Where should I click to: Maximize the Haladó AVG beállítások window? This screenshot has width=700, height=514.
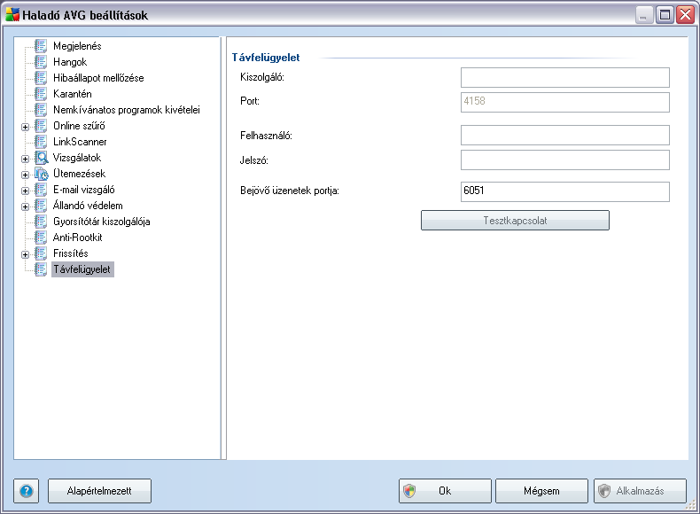point(665,15)
